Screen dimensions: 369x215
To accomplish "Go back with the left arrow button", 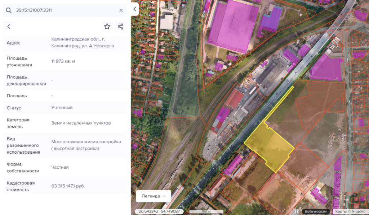I will click(9, 27).
